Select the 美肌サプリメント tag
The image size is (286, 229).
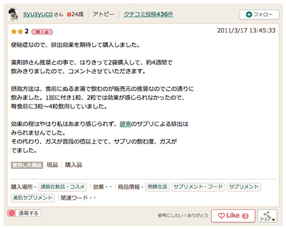[33, 198]
